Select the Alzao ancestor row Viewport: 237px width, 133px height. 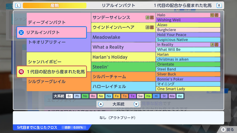point(188,25)
